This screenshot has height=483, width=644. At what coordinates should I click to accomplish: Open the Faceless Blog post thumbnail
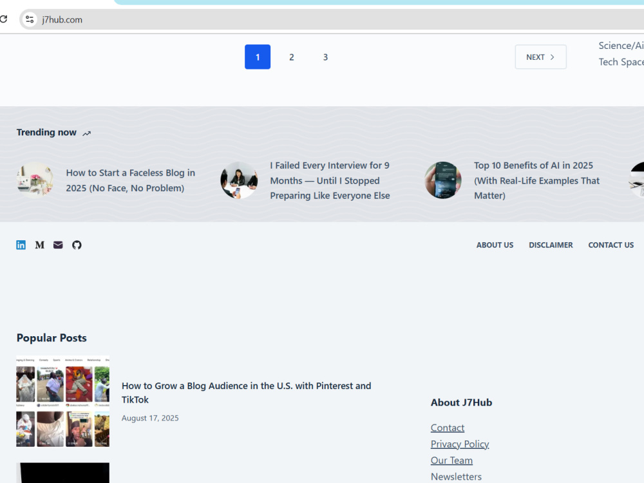click(35, 180)
